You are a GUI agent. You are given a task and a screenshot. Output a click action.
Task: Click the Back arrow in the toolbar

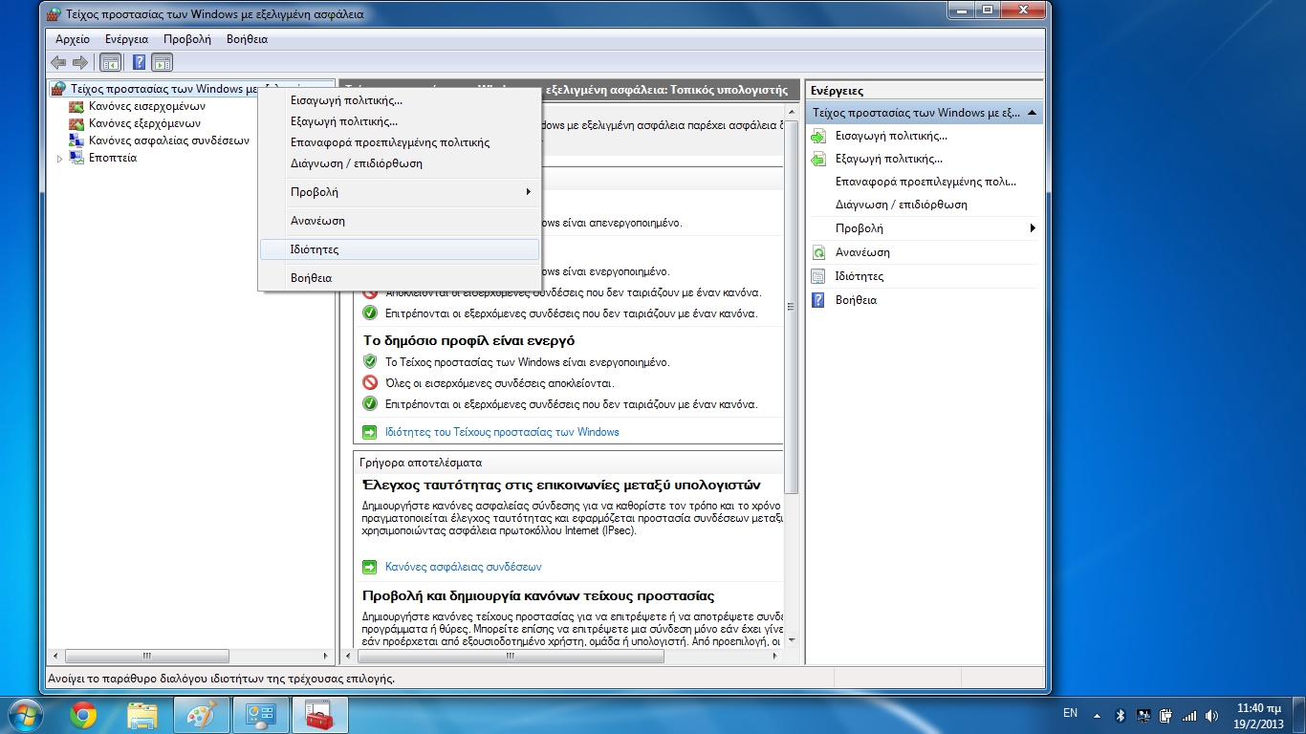click(58, 62)
